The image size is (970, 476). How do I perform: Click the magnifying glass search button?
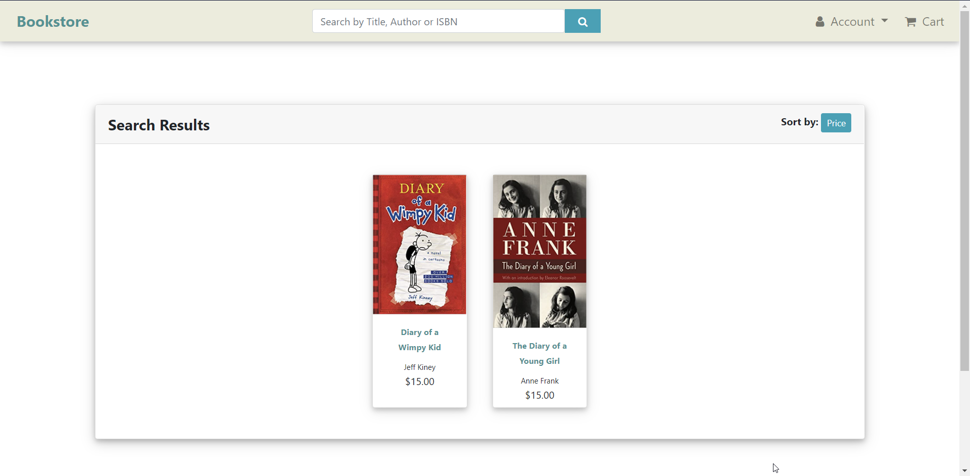582,21
